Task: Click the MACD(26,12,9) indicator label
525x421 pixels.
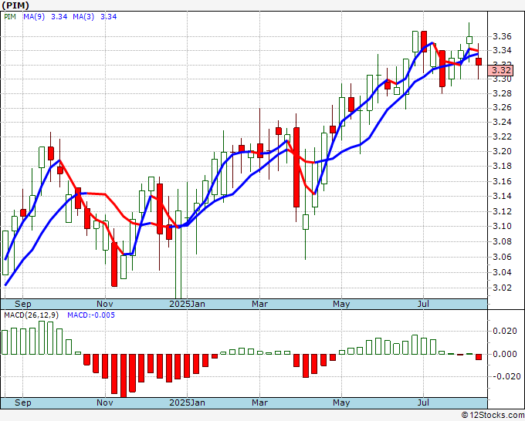Action: pos(31,315)
